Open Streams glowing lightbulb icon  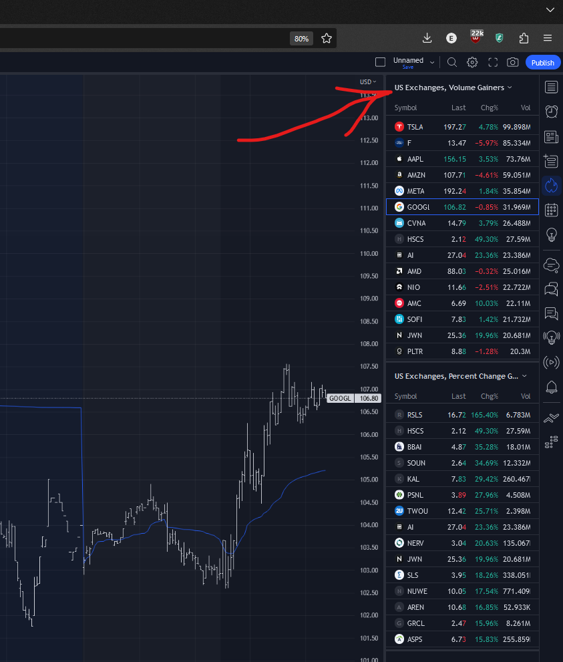(x=551, y=337)
